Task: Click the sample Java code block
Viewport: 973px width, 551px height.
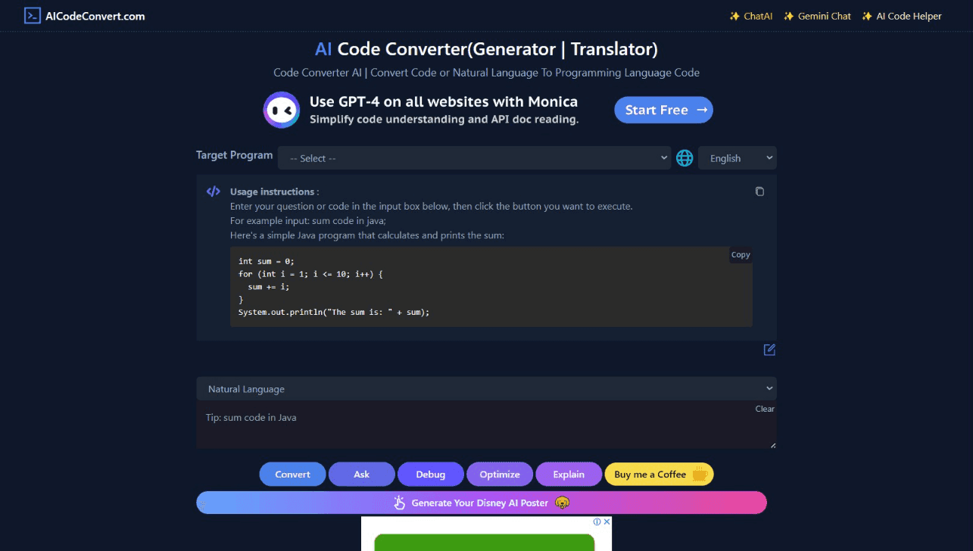Action: [491, 287]
